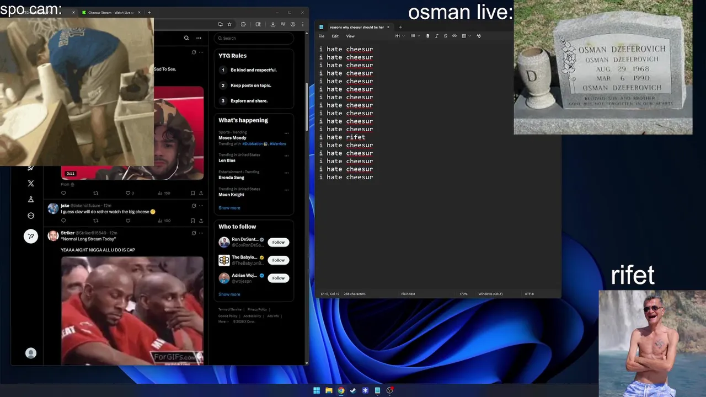This screenshot has height=397, width=706.
Task: Expand the list style dropdown
Action: click(414, 36)
